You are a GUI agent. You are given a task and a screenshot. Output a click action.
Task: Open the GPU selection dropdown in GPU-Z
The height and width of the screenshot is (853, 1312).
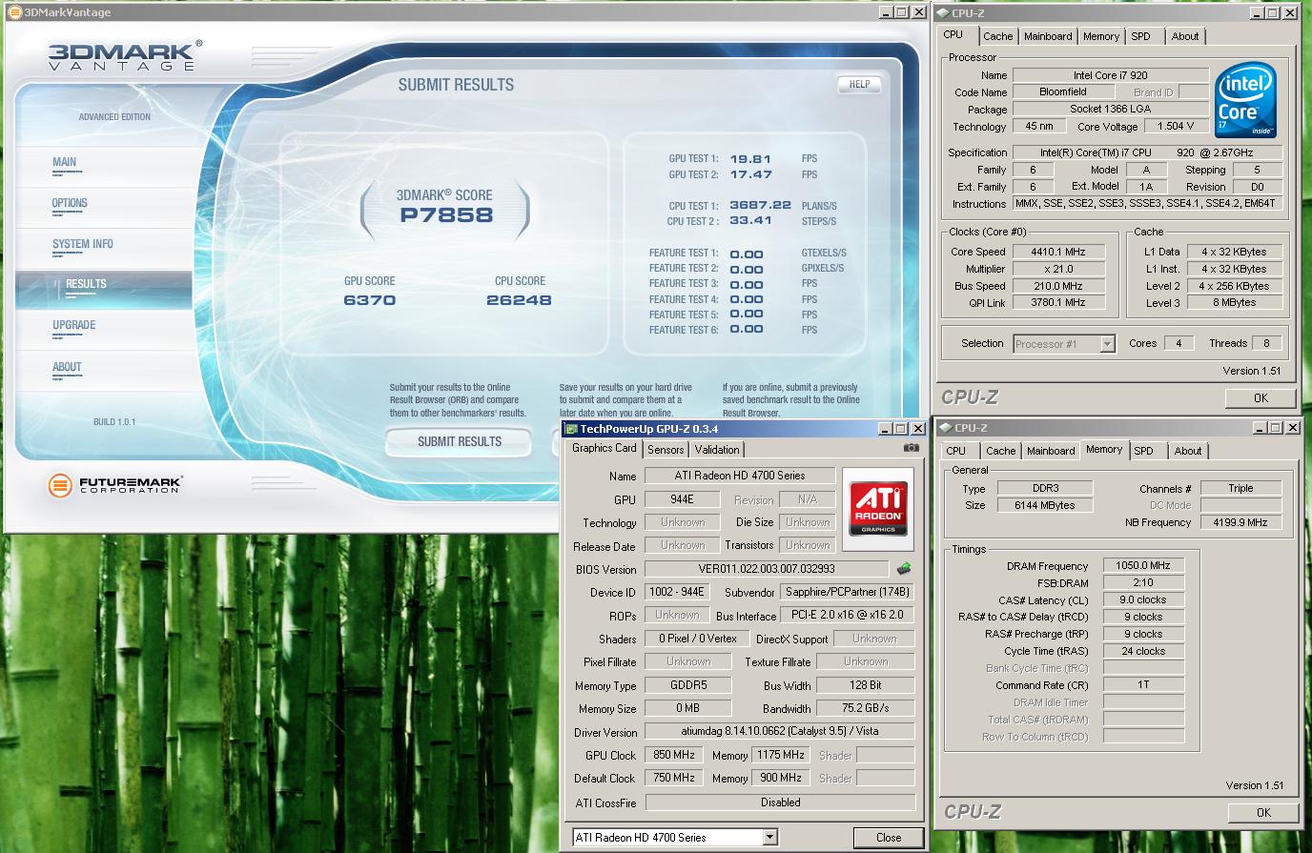click(x=769, y=838)
